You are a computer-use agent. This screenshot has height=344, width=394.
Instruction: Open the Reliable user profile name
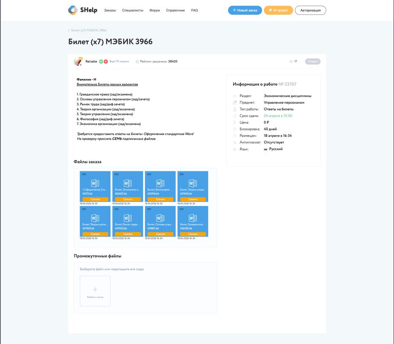pyautogui.click(x=91, y=61)
